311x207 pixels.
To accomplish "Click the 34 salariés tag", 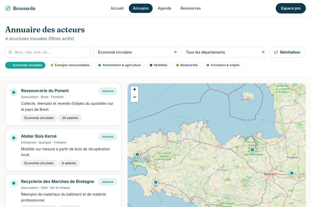I will pos(70,118).
